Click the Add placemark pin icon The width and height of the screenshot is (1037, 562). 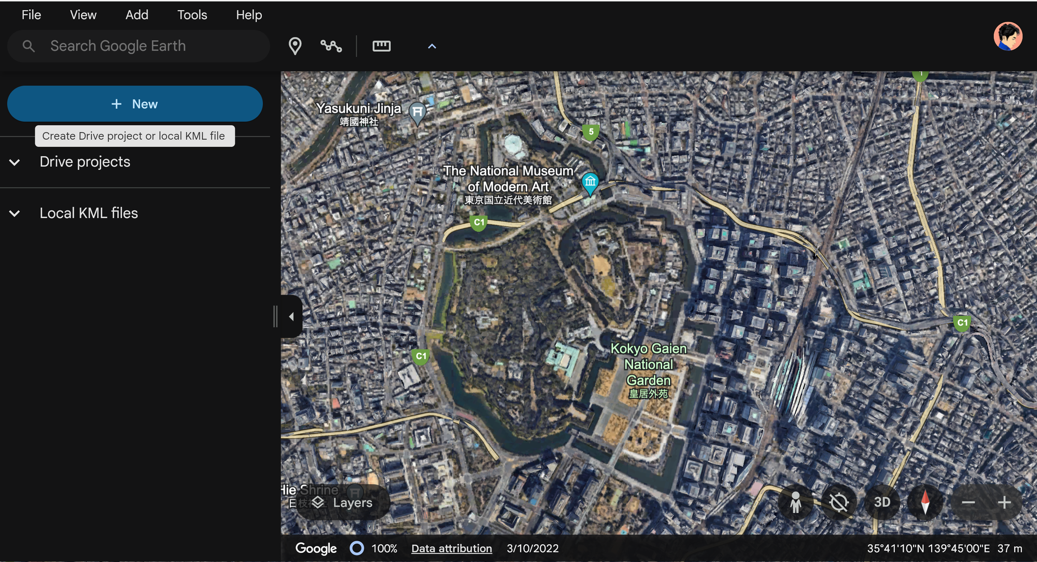[x=295, y=46]
